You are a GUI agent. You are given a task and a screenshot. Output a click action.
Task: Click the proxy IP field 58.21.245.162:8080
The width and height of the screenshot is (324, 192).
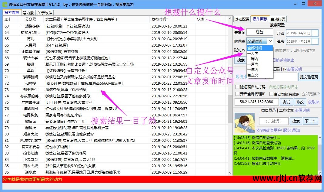[x=256, y=102]
